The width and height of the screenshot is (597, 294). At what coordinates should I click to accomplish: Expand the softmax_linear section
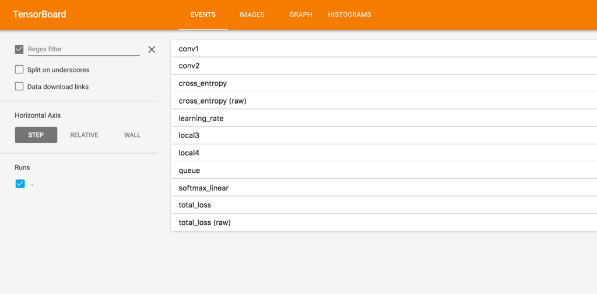pos(384,188)
